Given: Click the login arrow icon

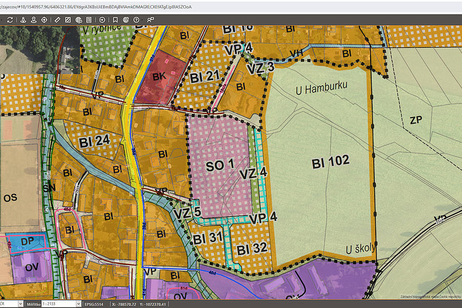Looking at the screenshot, I should click(x=102, y=20).
